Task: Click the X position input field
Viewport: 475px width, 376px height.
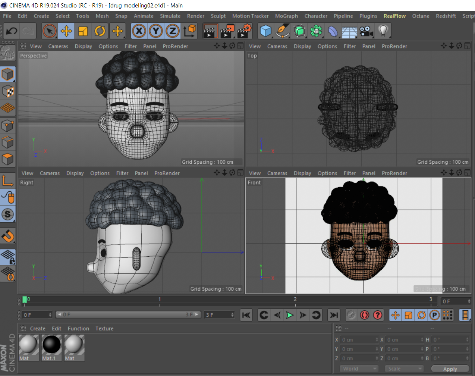Action: [x=359, y=340]
